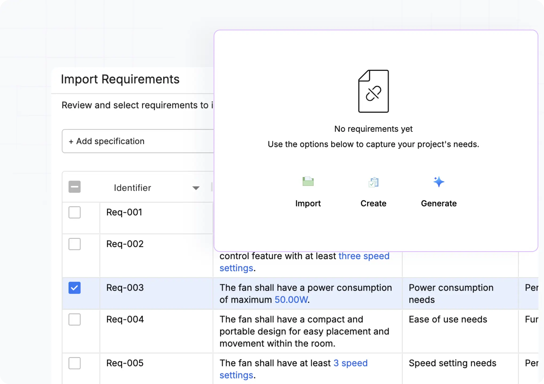Click the Create label button

373,203
